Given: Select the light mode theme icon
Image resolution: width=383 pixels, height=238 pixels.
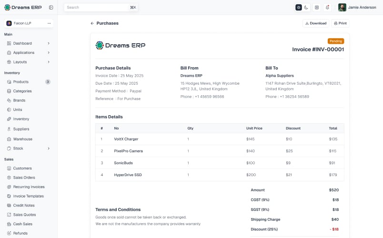Looking at the screenshot, I should coord(299,7).
